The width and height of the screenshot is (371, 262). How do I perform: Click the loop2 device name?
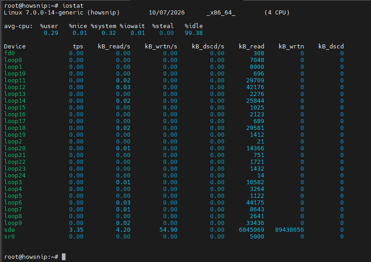click(x=13, y=142)
